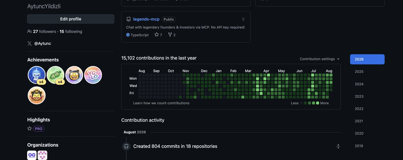The width and height of the screenshot is (403, 160).
Task: View the 27 followers list
Action: point(45,32)
